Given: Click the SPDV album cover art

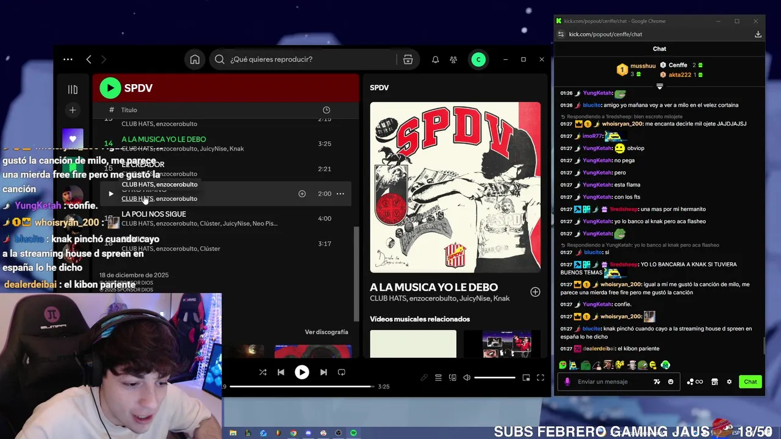Looking at the screenshot, I should pos(455,187).
